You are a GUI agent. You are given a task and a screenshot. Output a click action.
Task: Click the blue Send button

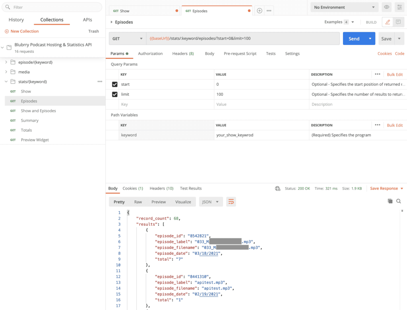(x=354, y=39)
